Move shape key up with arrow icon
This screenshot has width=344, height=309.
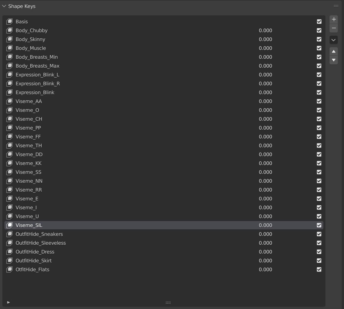coord(334,51)
